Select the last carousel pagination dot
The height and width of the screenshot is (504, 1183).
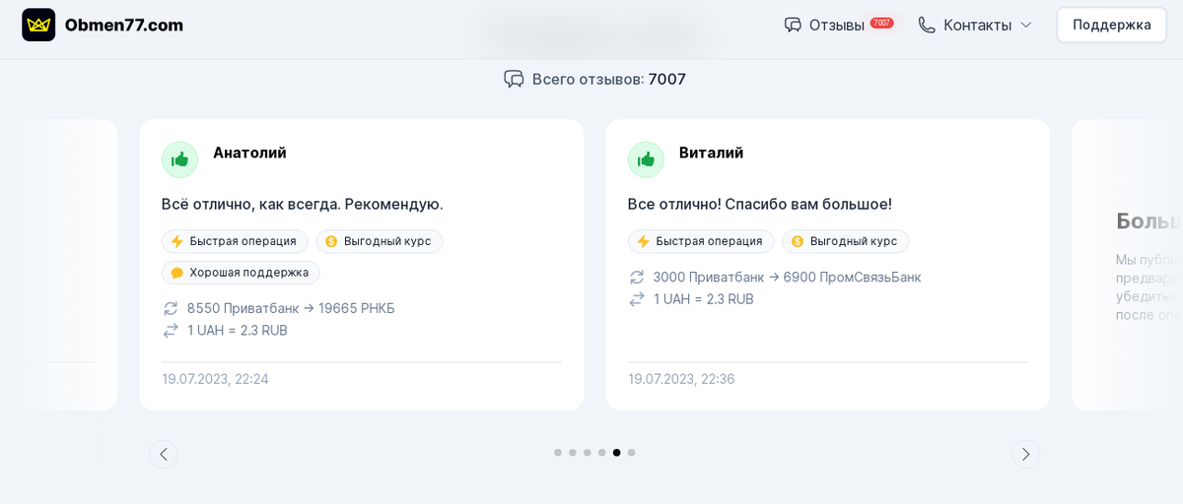pos(632,453)
